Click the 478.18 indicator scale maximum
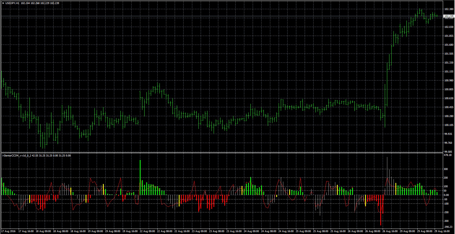Image resolution: width=455 pixels, height=234 pixels. click(x=448, y=155)
